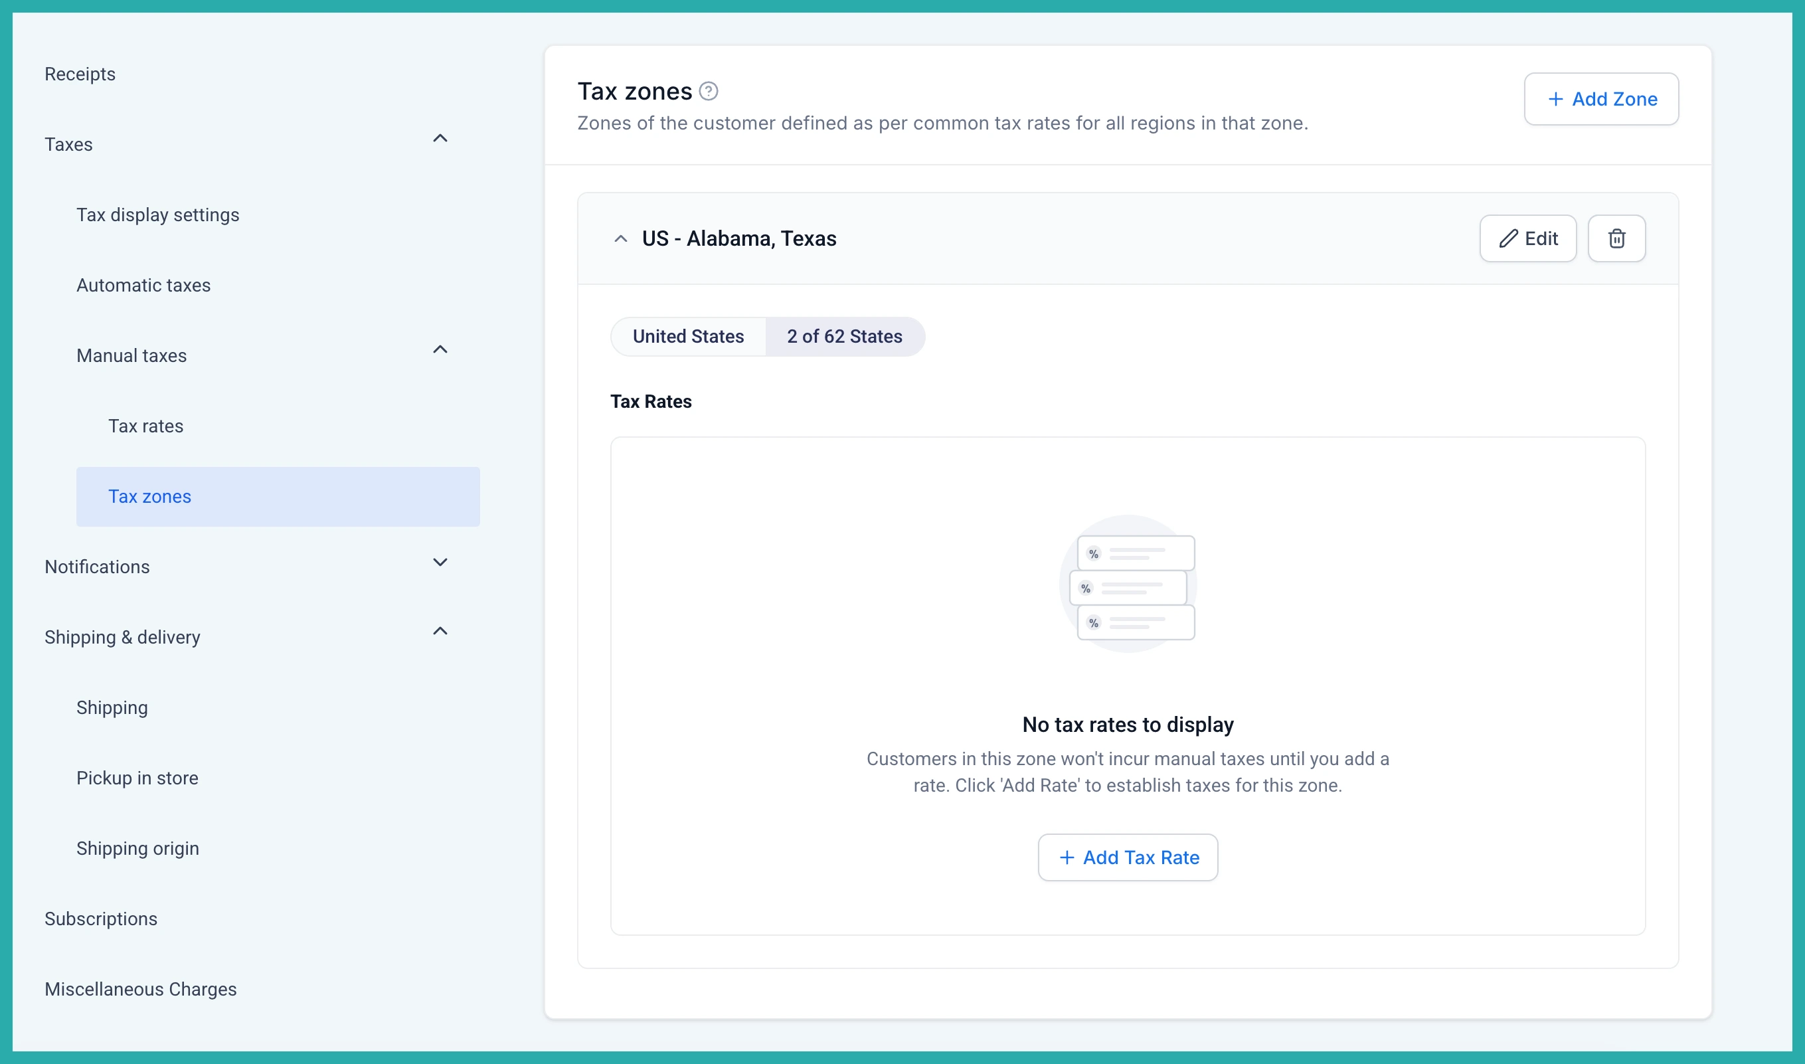Open Pickup in store settings
1805x1064 pixels.
click(x=137, y=778)
